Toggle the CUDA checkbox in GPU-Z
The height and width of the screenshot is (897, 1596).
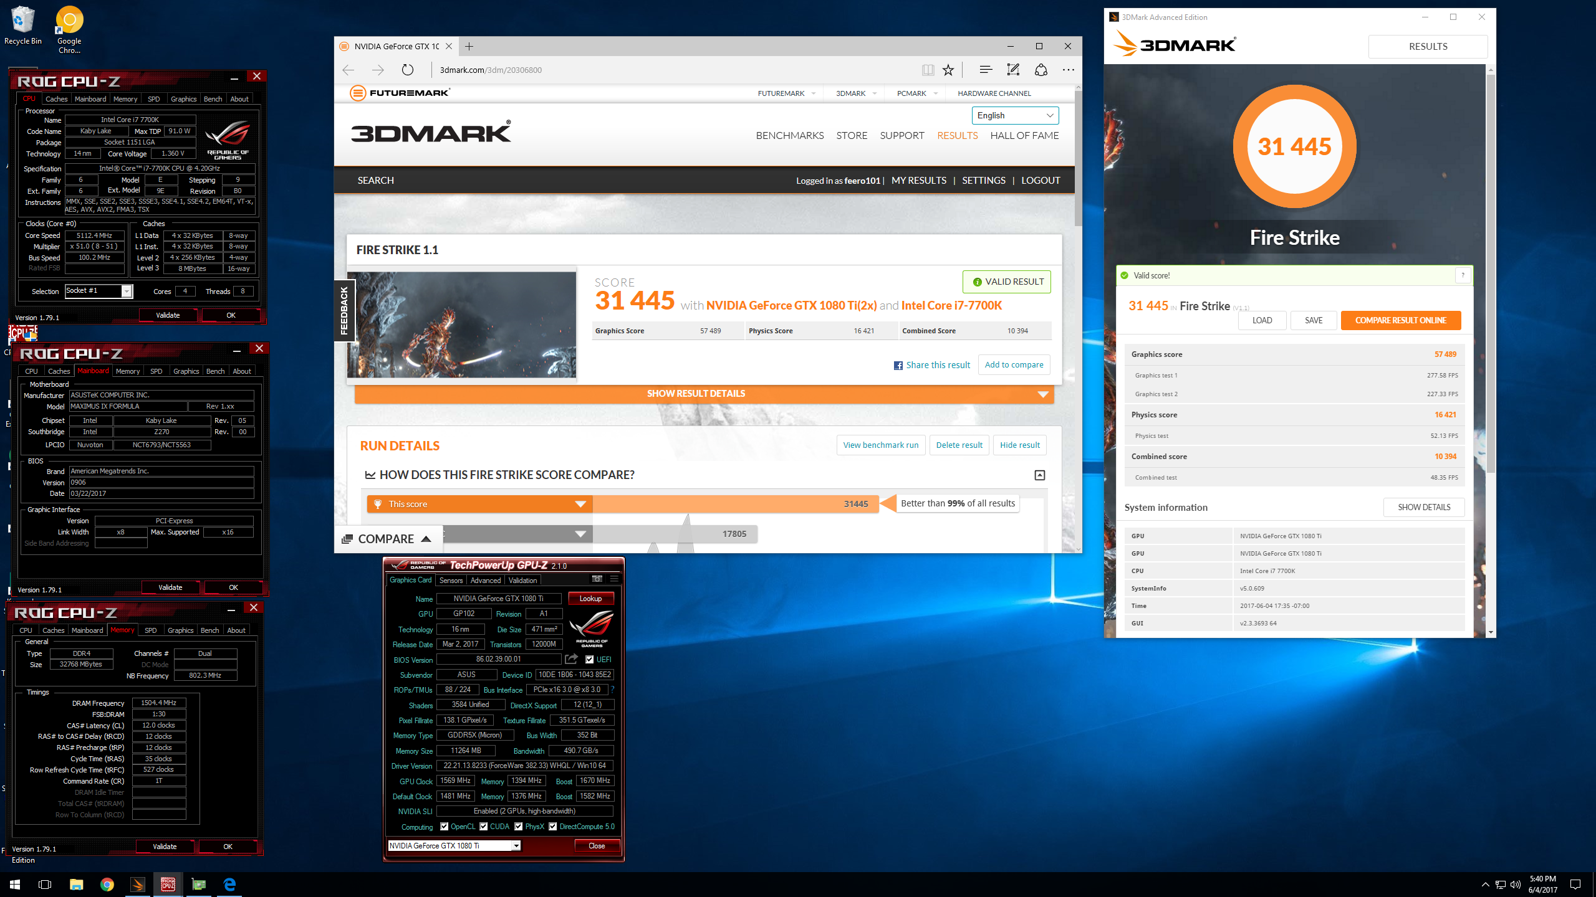[483, 827]
